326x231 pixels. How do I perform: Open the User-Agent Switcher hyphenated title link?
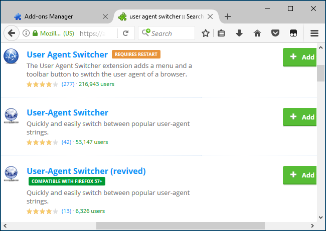[x=67, y=112]
